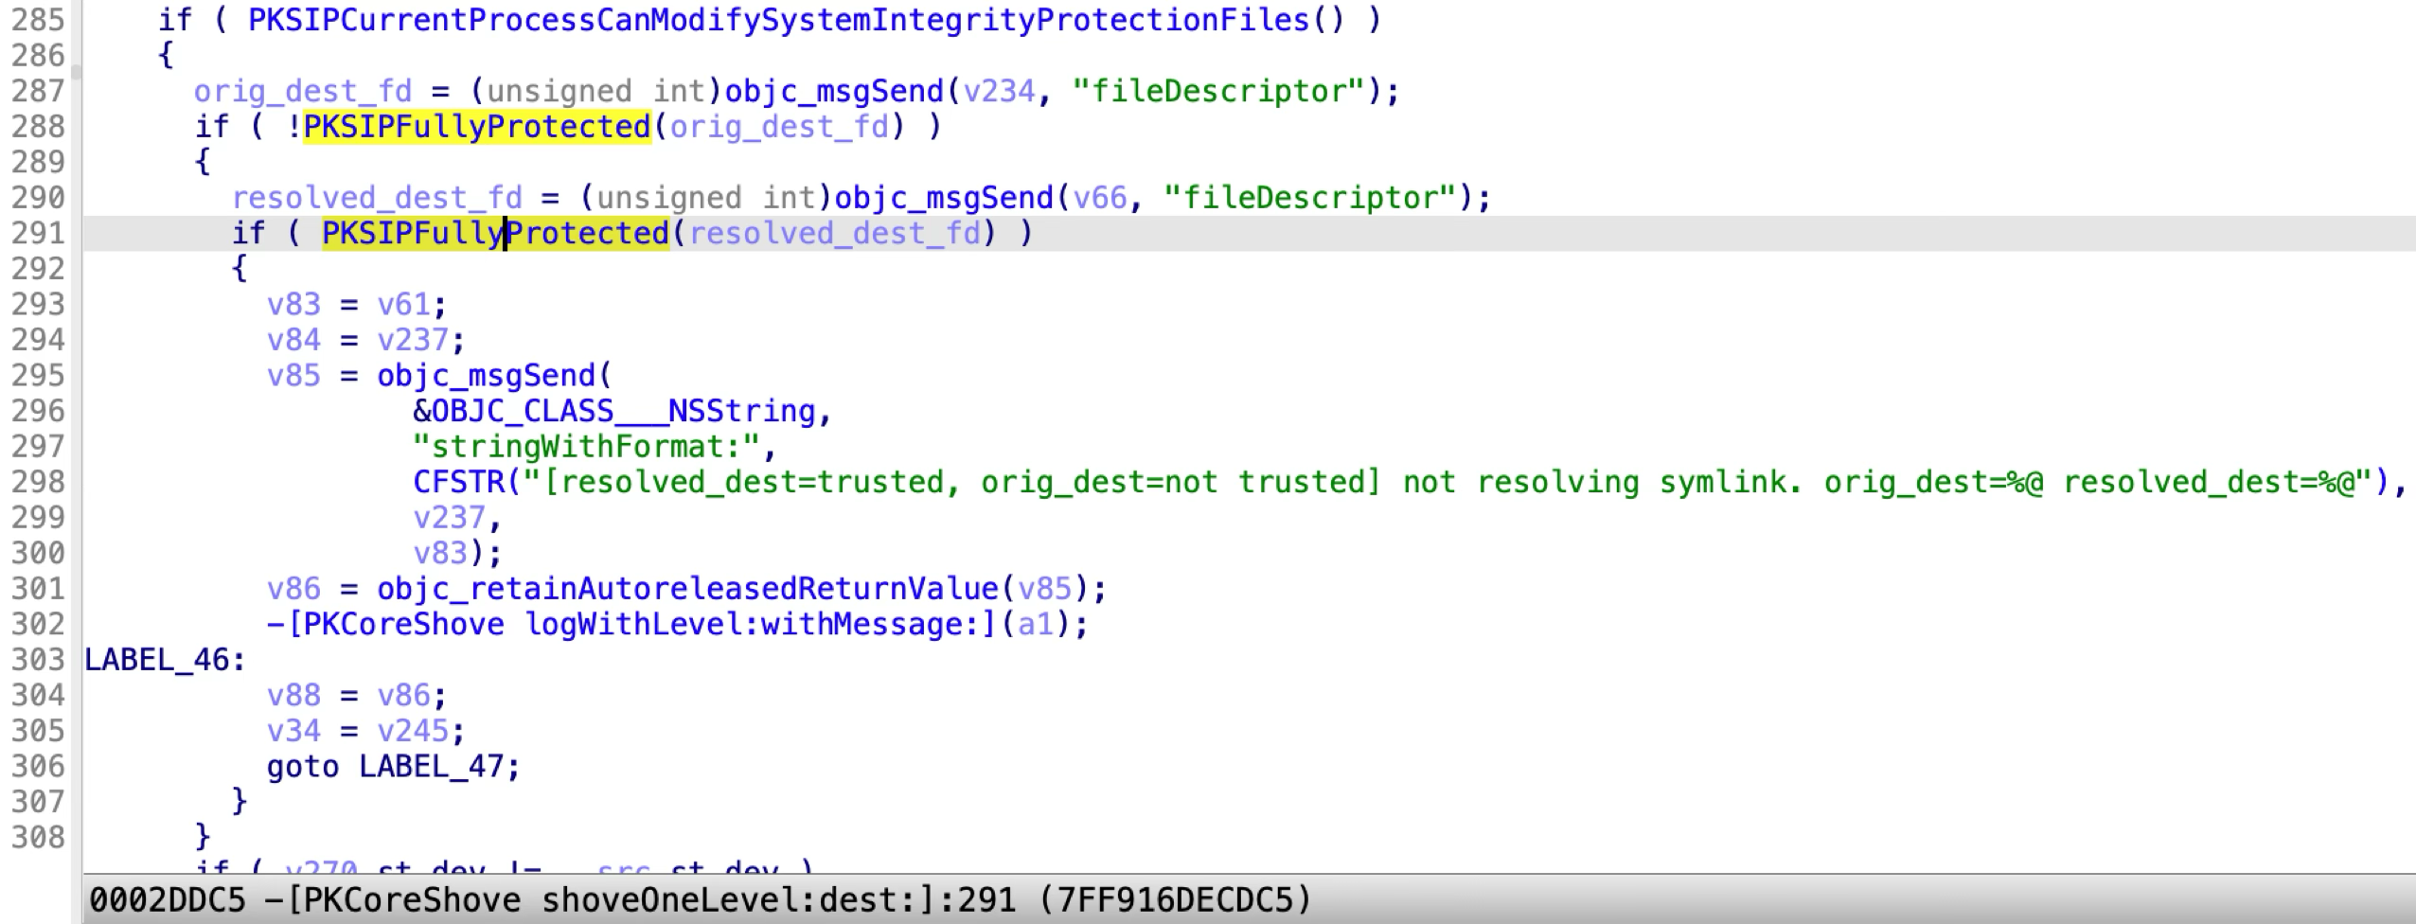Screen dimensions: 2416x924
Task: Click &OBJC_CLASS___NSString reference
Action: click(613, 411)
